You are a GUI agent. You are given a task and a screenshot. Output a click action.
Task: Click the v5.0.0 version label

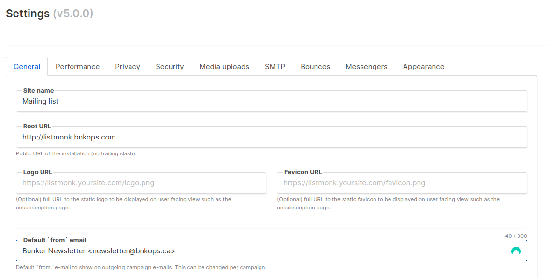[73, 13]
